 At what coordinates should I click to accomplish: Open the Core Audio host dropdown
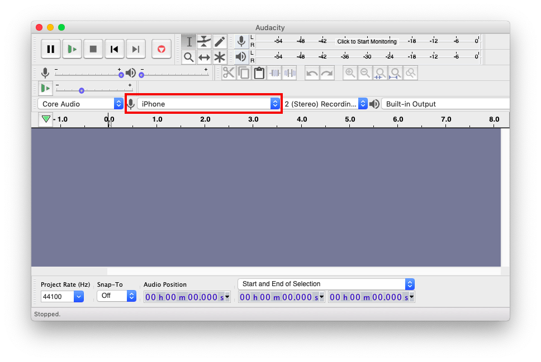[x=81, y=104]
